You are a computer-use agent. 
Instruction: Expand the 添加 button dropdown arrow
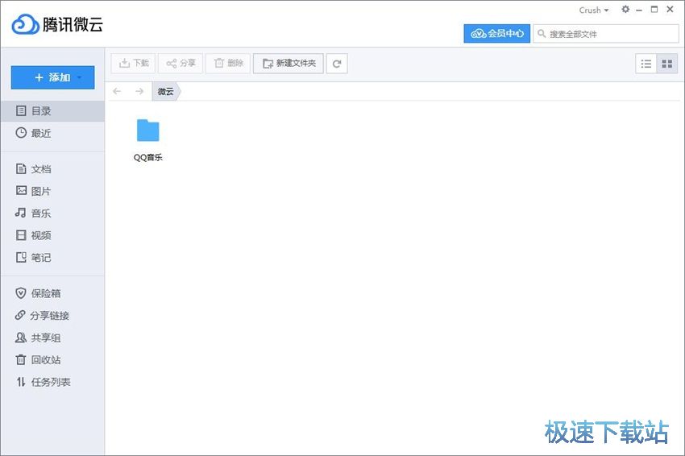click(x=80, y=78)
